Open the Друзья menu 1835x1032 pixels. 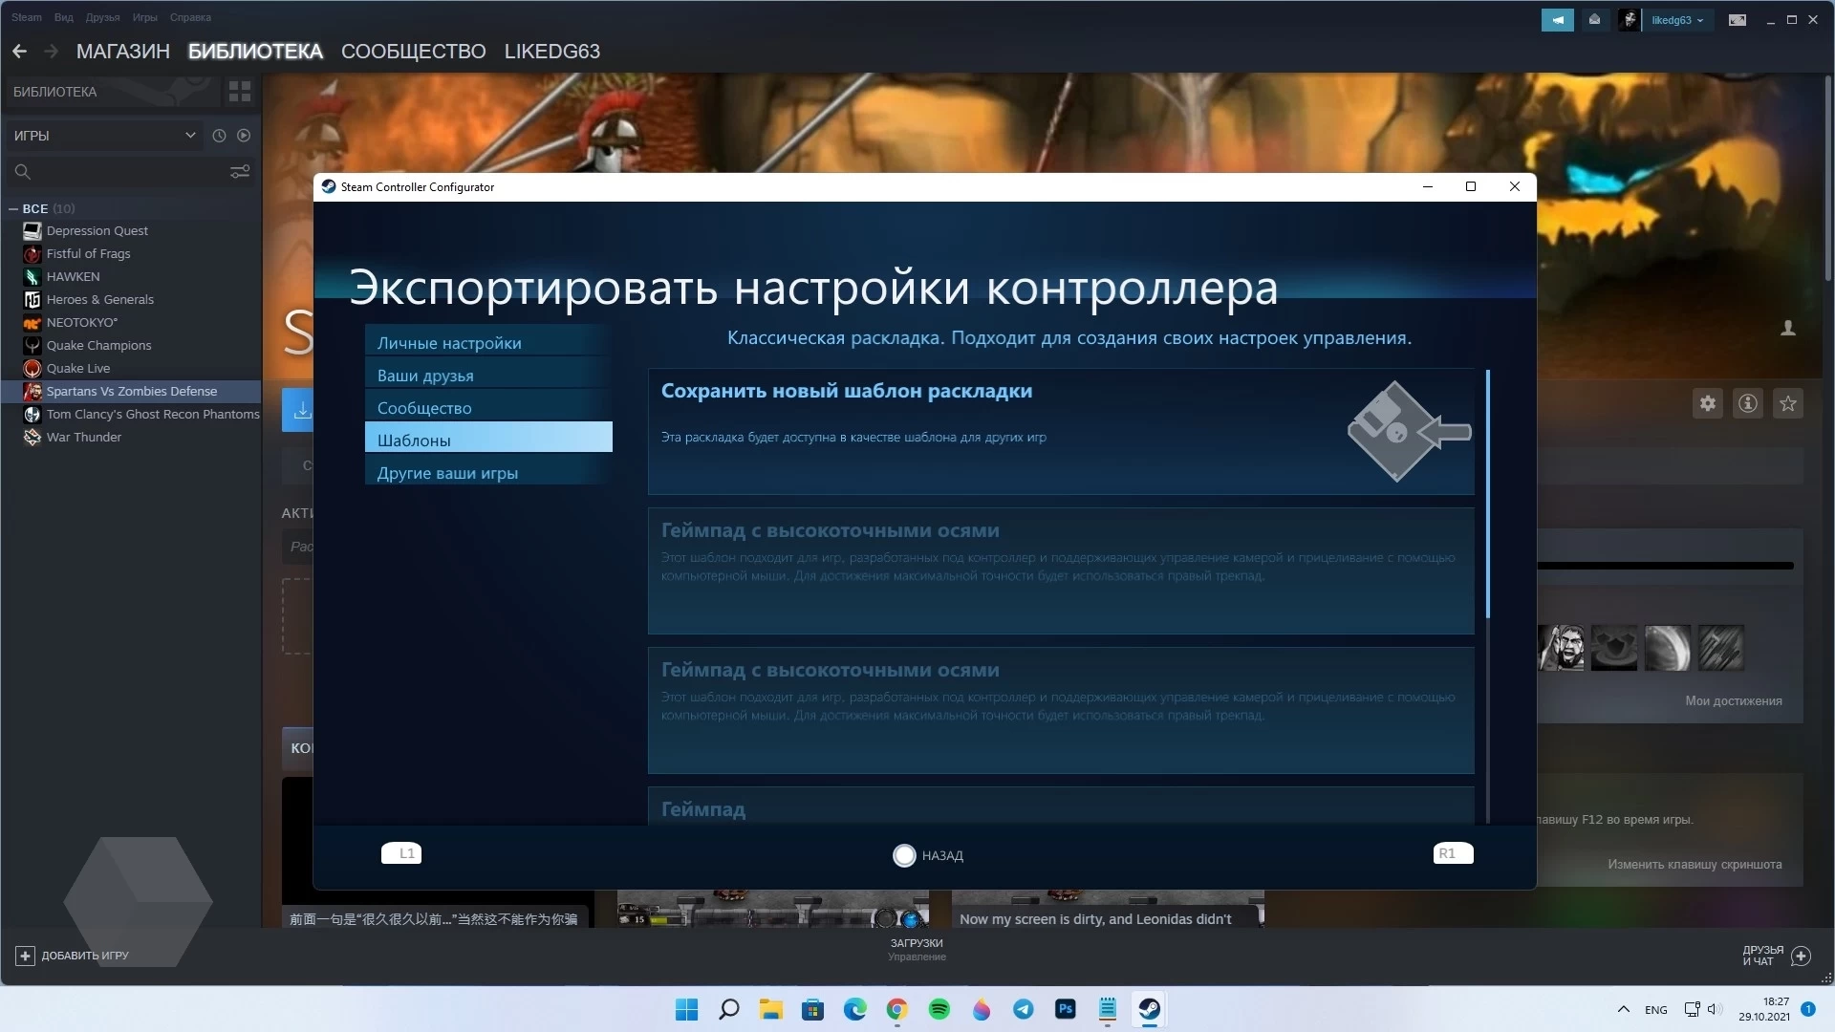(102, 17)
